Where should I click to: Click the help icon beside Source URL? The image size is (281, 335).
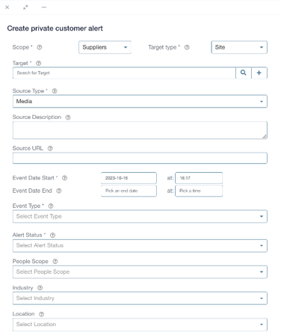coord(50,148)
